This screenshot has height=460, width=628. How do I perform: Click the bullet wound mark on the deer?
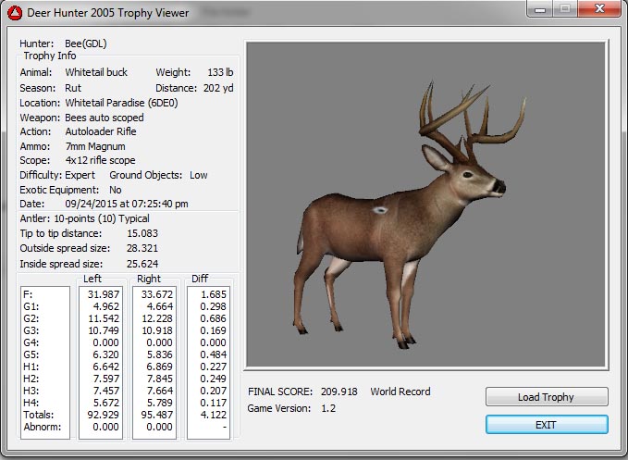tap(380, 211)
